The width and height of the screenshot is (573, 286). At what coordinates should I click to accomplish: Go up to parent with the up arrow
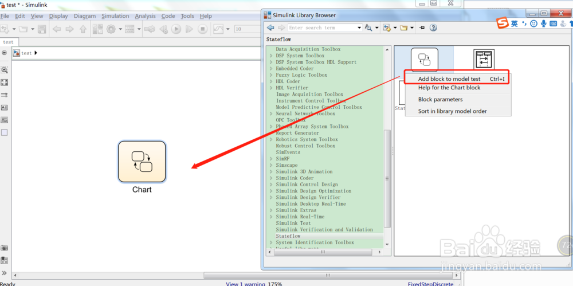(83, 29)
